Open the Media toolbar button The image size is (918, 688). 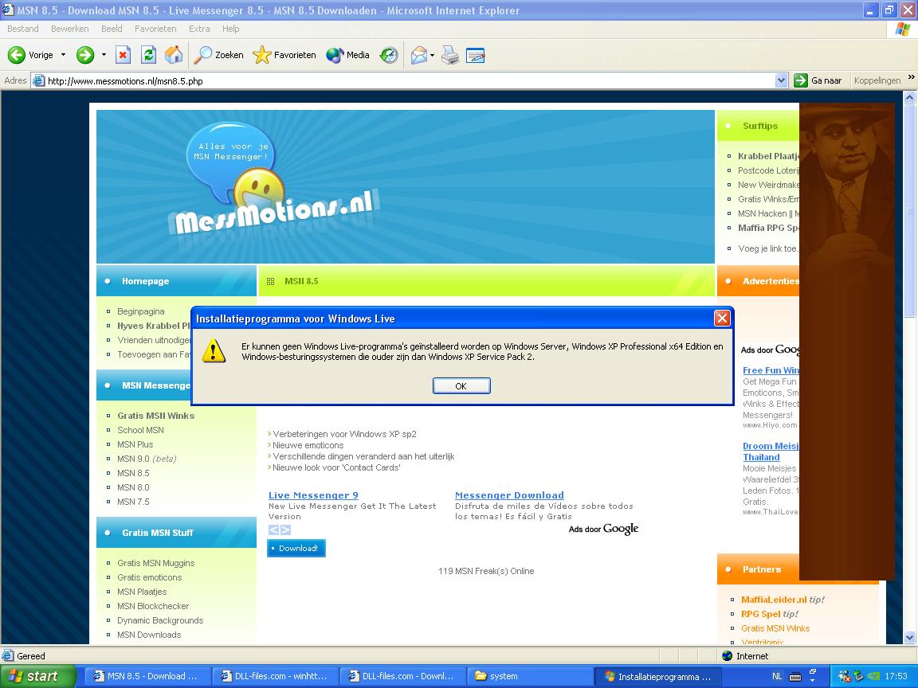tap(347, 55)
